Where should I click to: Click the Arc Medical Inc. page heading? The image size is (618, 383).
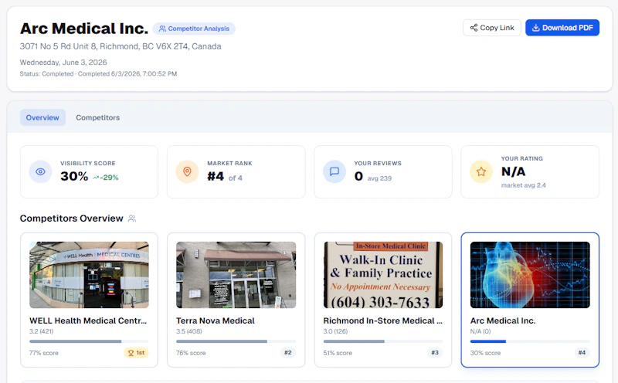coord(84,29)
